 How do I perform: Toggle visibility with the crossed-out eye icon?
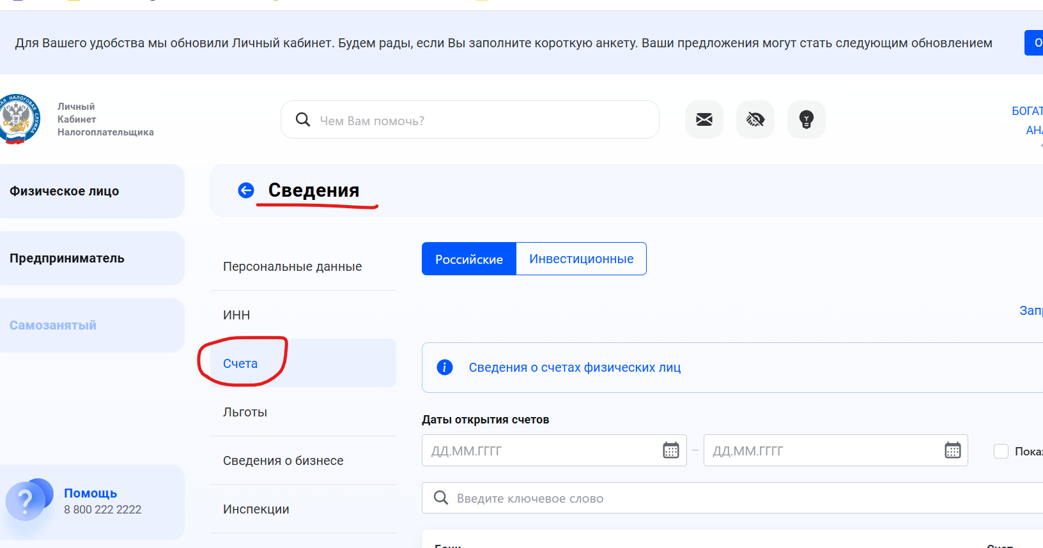[755, 119]
